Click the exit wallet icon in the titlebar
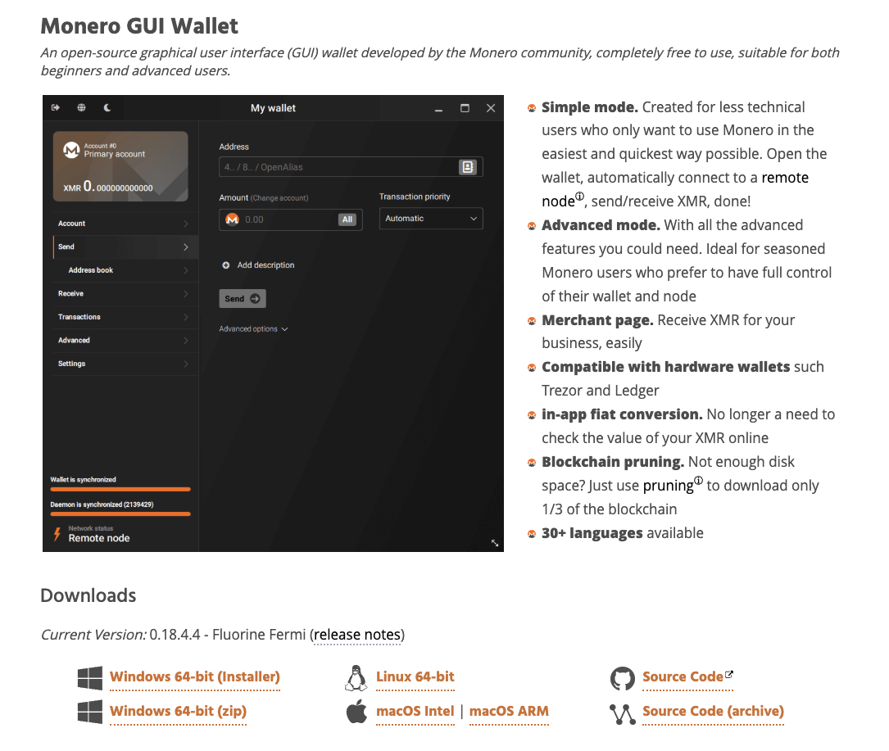 57,107
